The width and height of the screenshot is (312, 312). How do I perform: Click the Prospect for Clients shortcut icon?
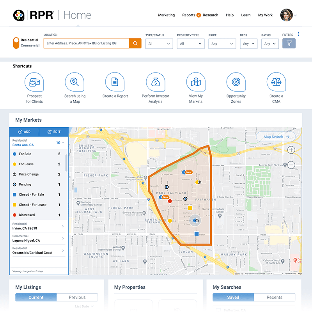(x=34, y=82)
